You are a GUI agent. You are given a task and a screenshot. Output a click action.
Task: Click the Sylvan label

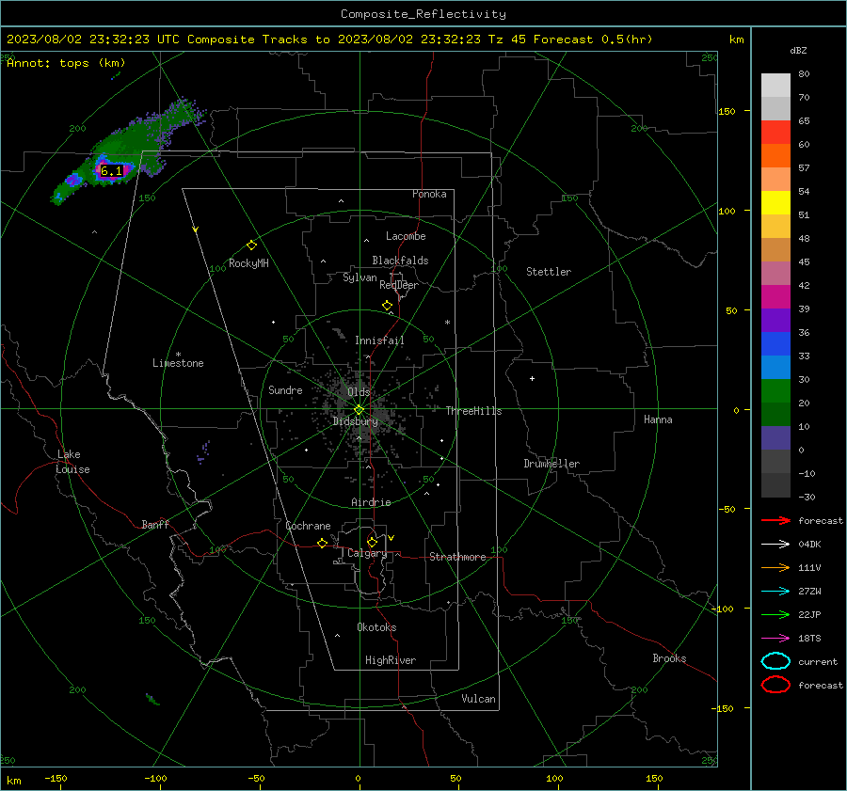click(x=360, y=277)
